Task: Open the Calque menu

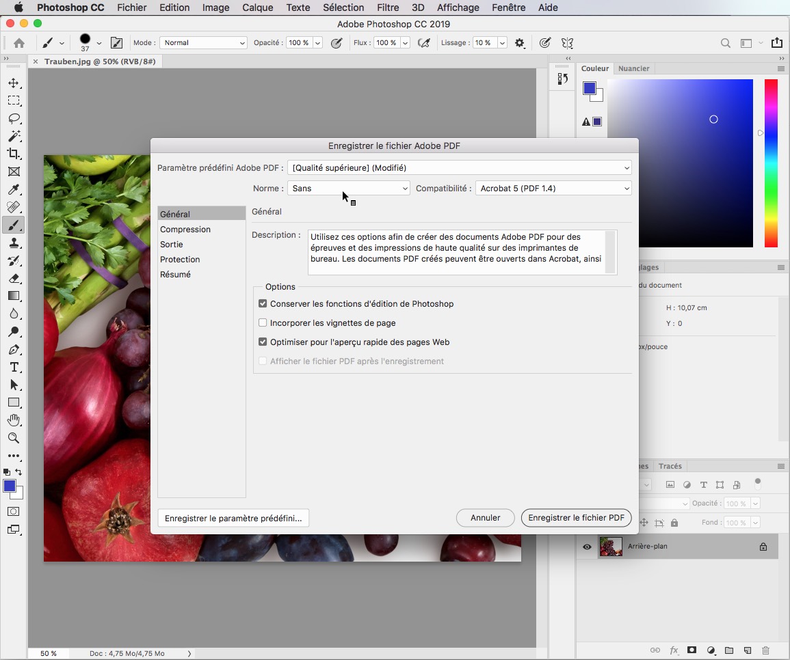Action: click(x=257, y=8)
